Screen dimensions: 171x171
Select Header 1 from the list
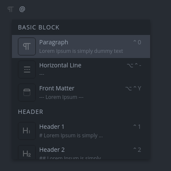pos(81,131)
